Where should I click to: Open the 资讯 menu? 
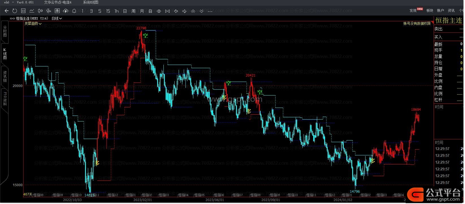click(451, 10)
